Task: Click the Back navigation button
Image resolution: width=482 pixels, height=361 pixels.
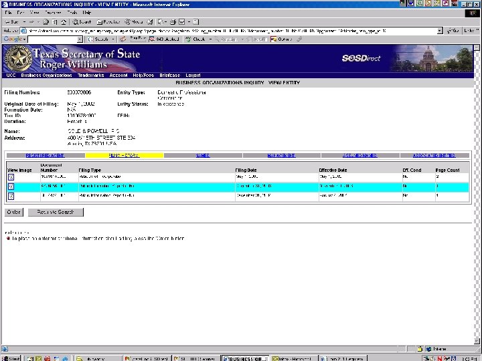Action: (x=11, y=22)
